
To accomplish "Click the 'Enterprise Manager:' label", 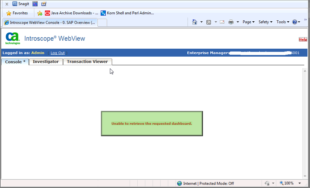I will 208,53.
